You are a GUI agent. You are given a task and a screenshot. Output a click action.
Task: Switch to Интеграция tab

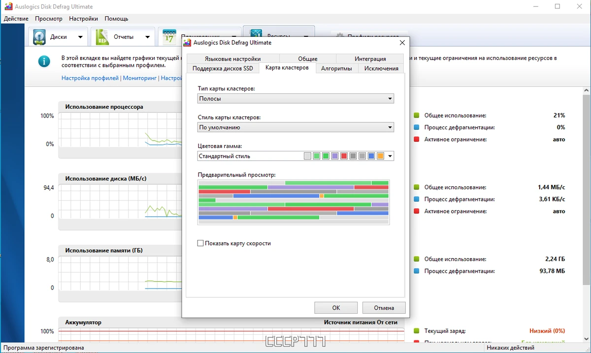click(370, 59)
